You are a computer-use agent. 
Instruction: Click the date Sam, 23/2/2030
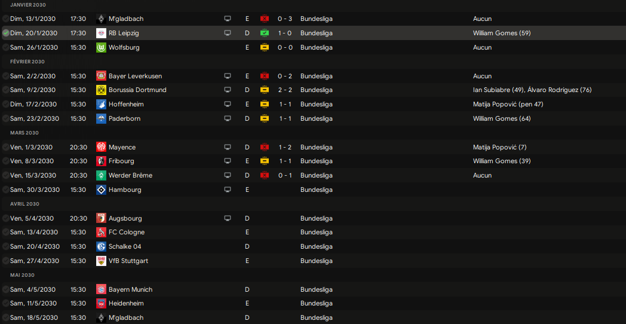35,118
